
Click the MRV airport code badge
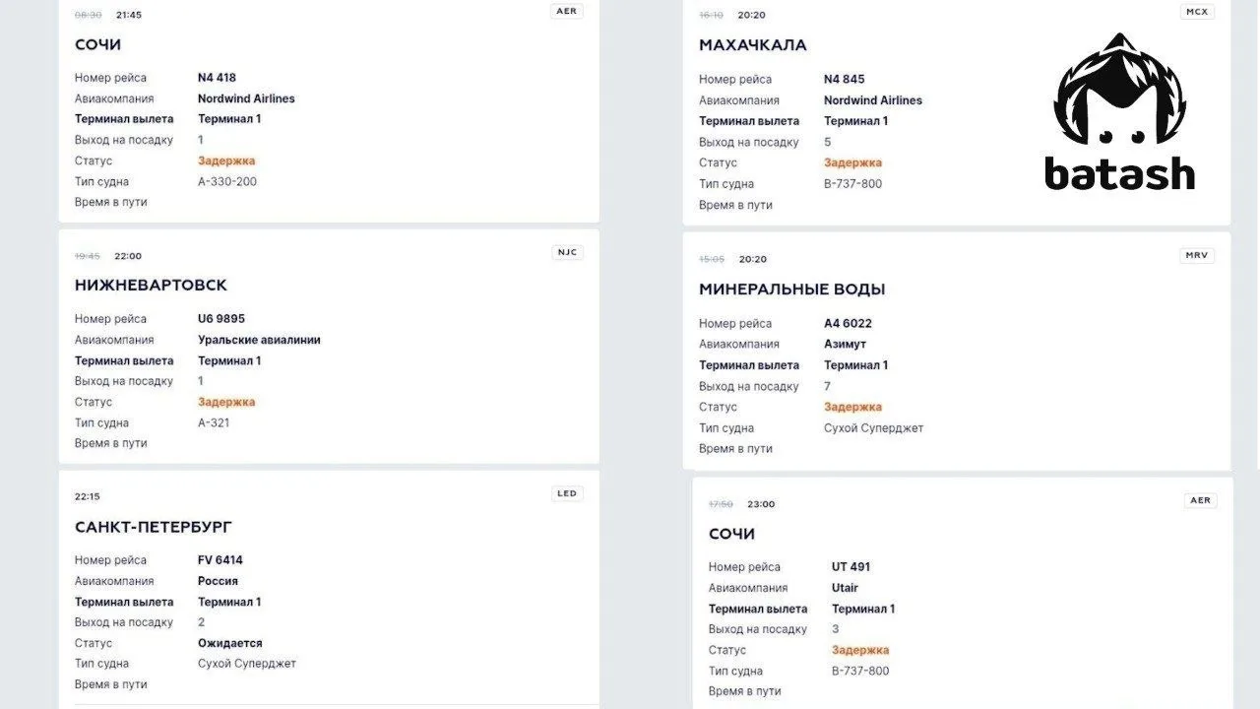point(1197,255)
